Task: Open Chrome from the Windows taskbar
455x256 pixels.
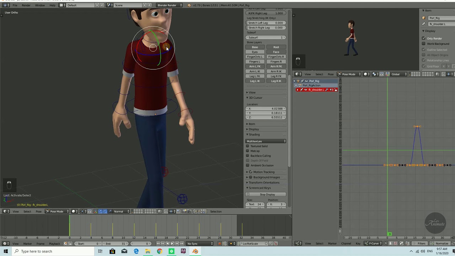Action: point(160,251)
